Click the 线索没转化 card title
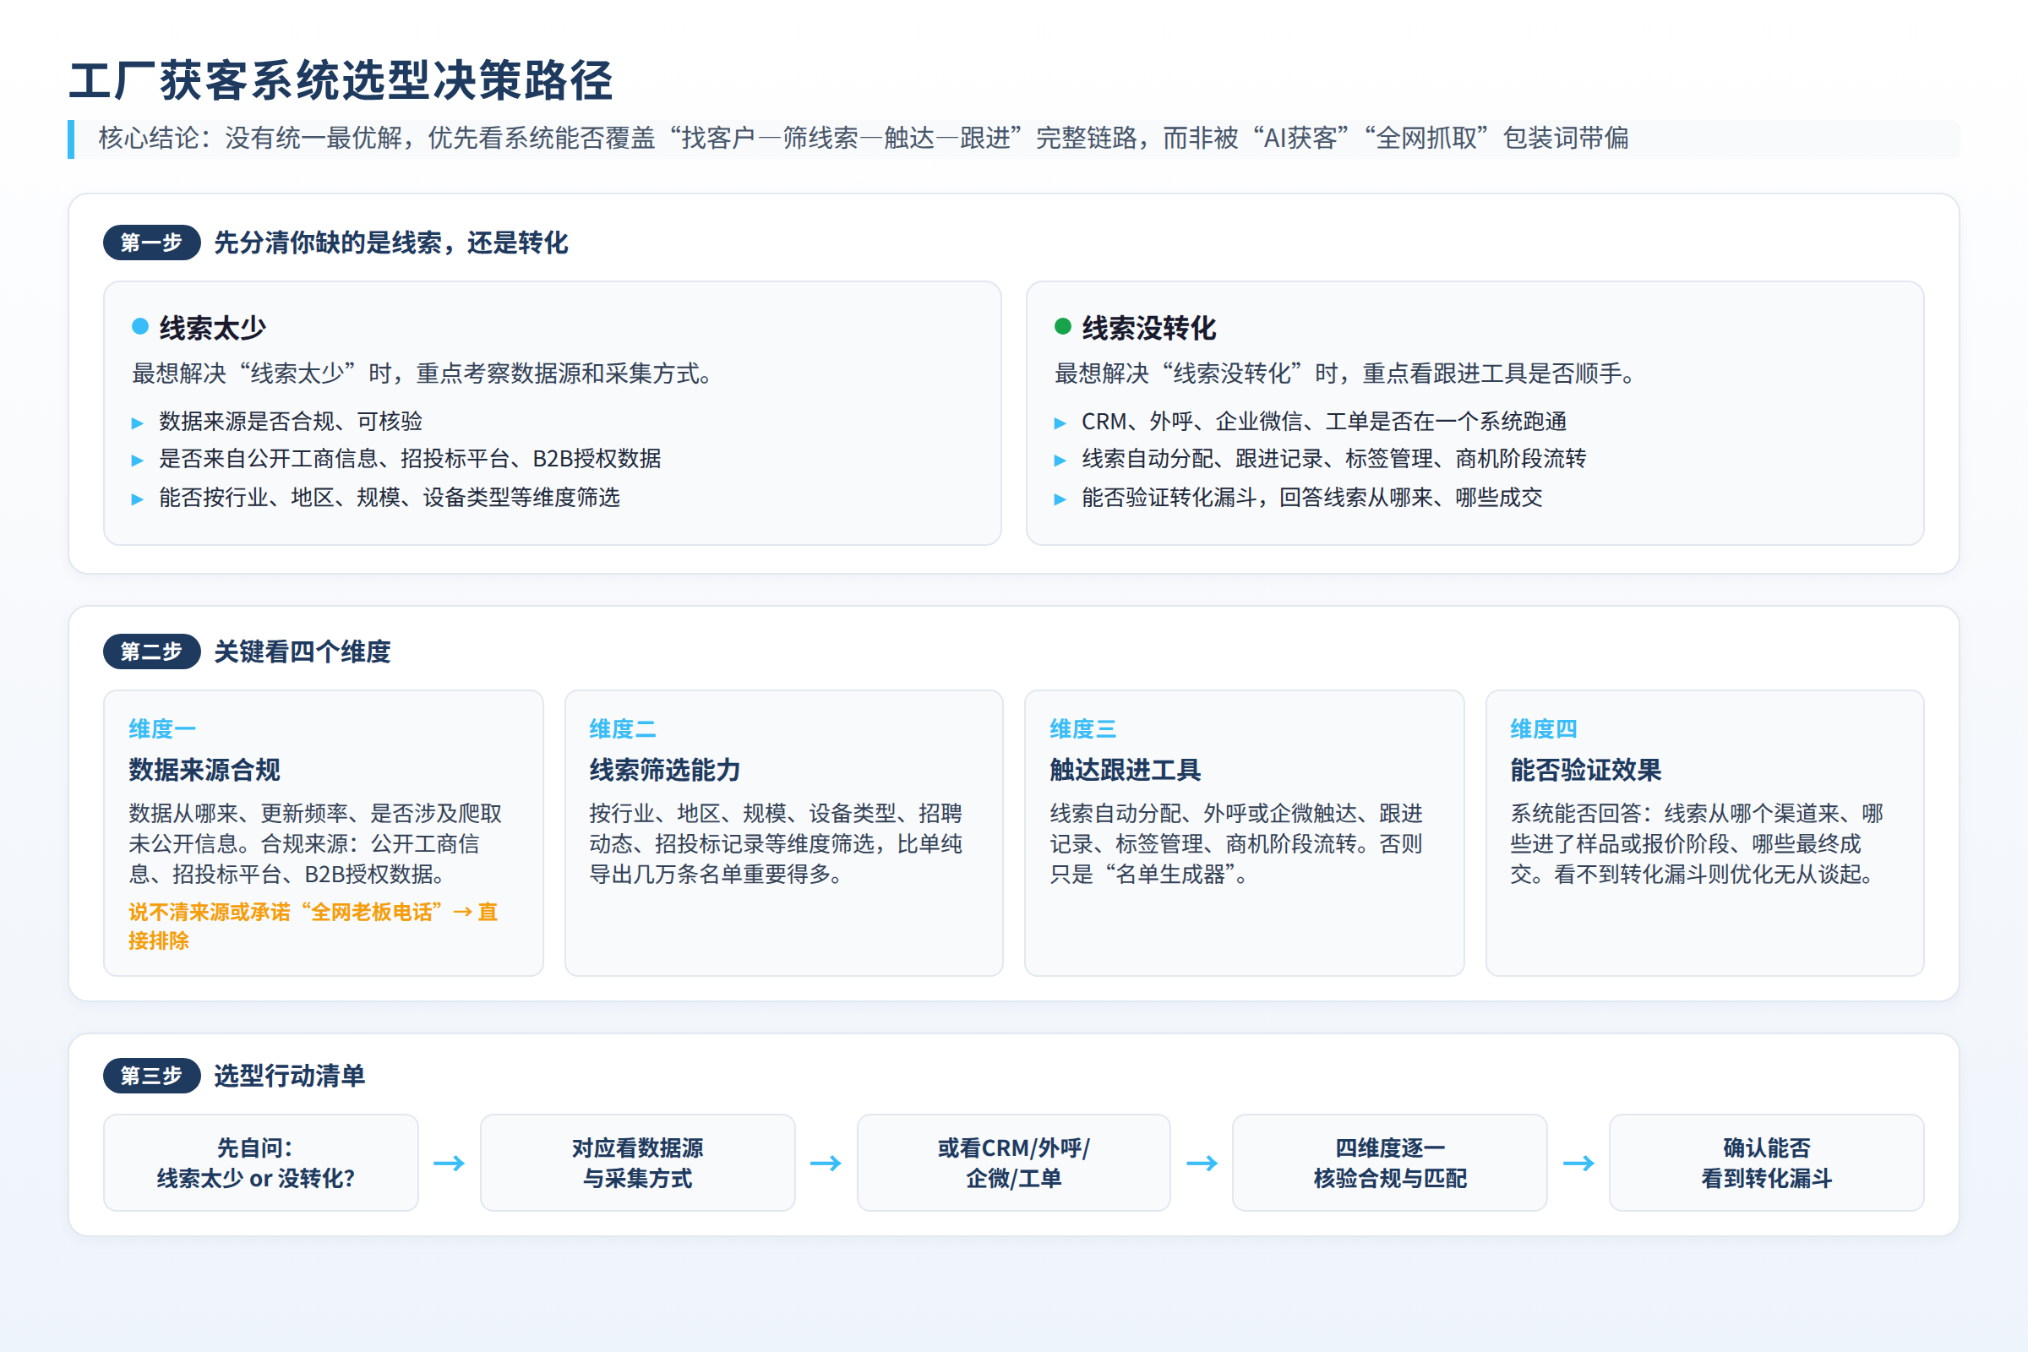2028x1352 pixels. pos(1149,328)
